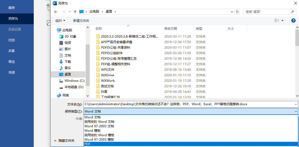299x147 pixels.
Task: Select folder WXWork
Action: coord(105,81)
